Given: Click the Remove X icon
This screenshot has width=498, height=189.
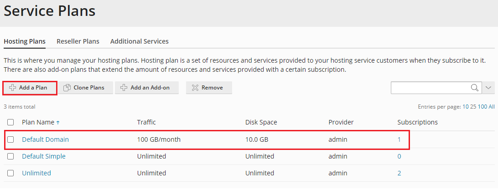Looking at the screenshot, I should [x=195, y=88].
